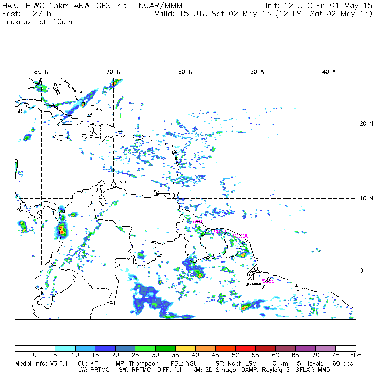Viewport: 375px width, 375px height.
Task: Click the '0' equator latitude label beside the map
Action: point(361,271)
